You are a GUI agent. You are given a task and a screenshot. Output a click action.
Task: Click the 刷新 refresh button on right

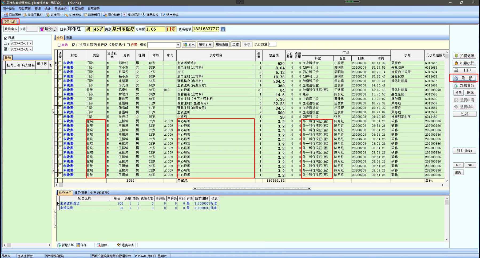click(x=464, y=78)
